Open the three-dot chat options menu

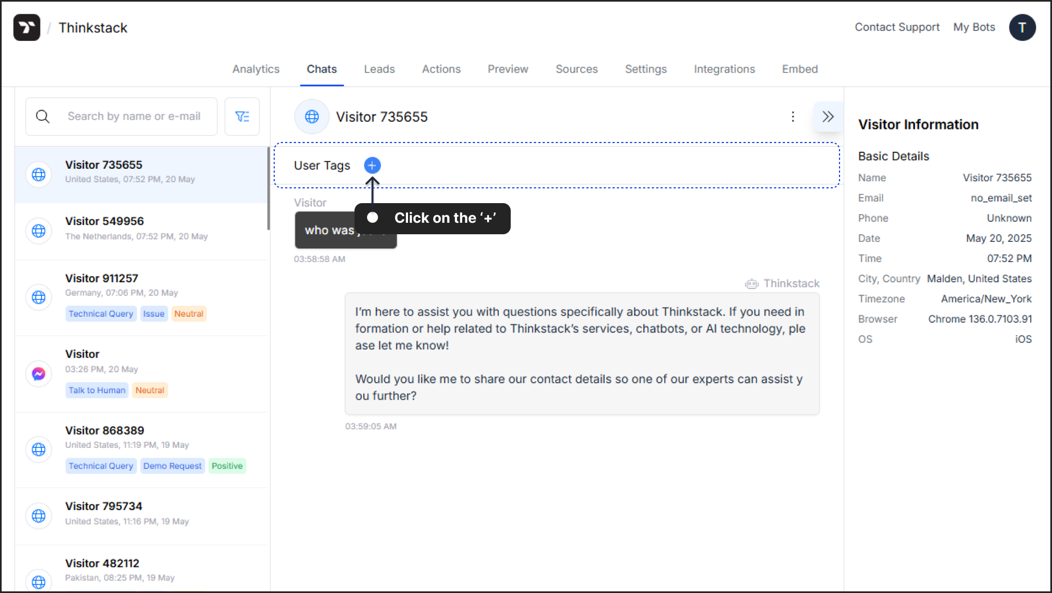click(x=793, y=116)
